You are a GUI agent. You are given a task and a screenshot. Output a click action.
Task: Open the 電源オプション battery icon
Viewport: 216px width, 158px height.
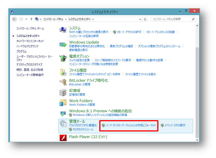pos(63,58)
